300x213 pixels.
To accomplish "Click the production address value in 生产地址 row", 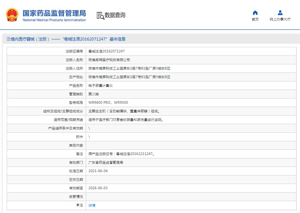I will coord(129,77).
